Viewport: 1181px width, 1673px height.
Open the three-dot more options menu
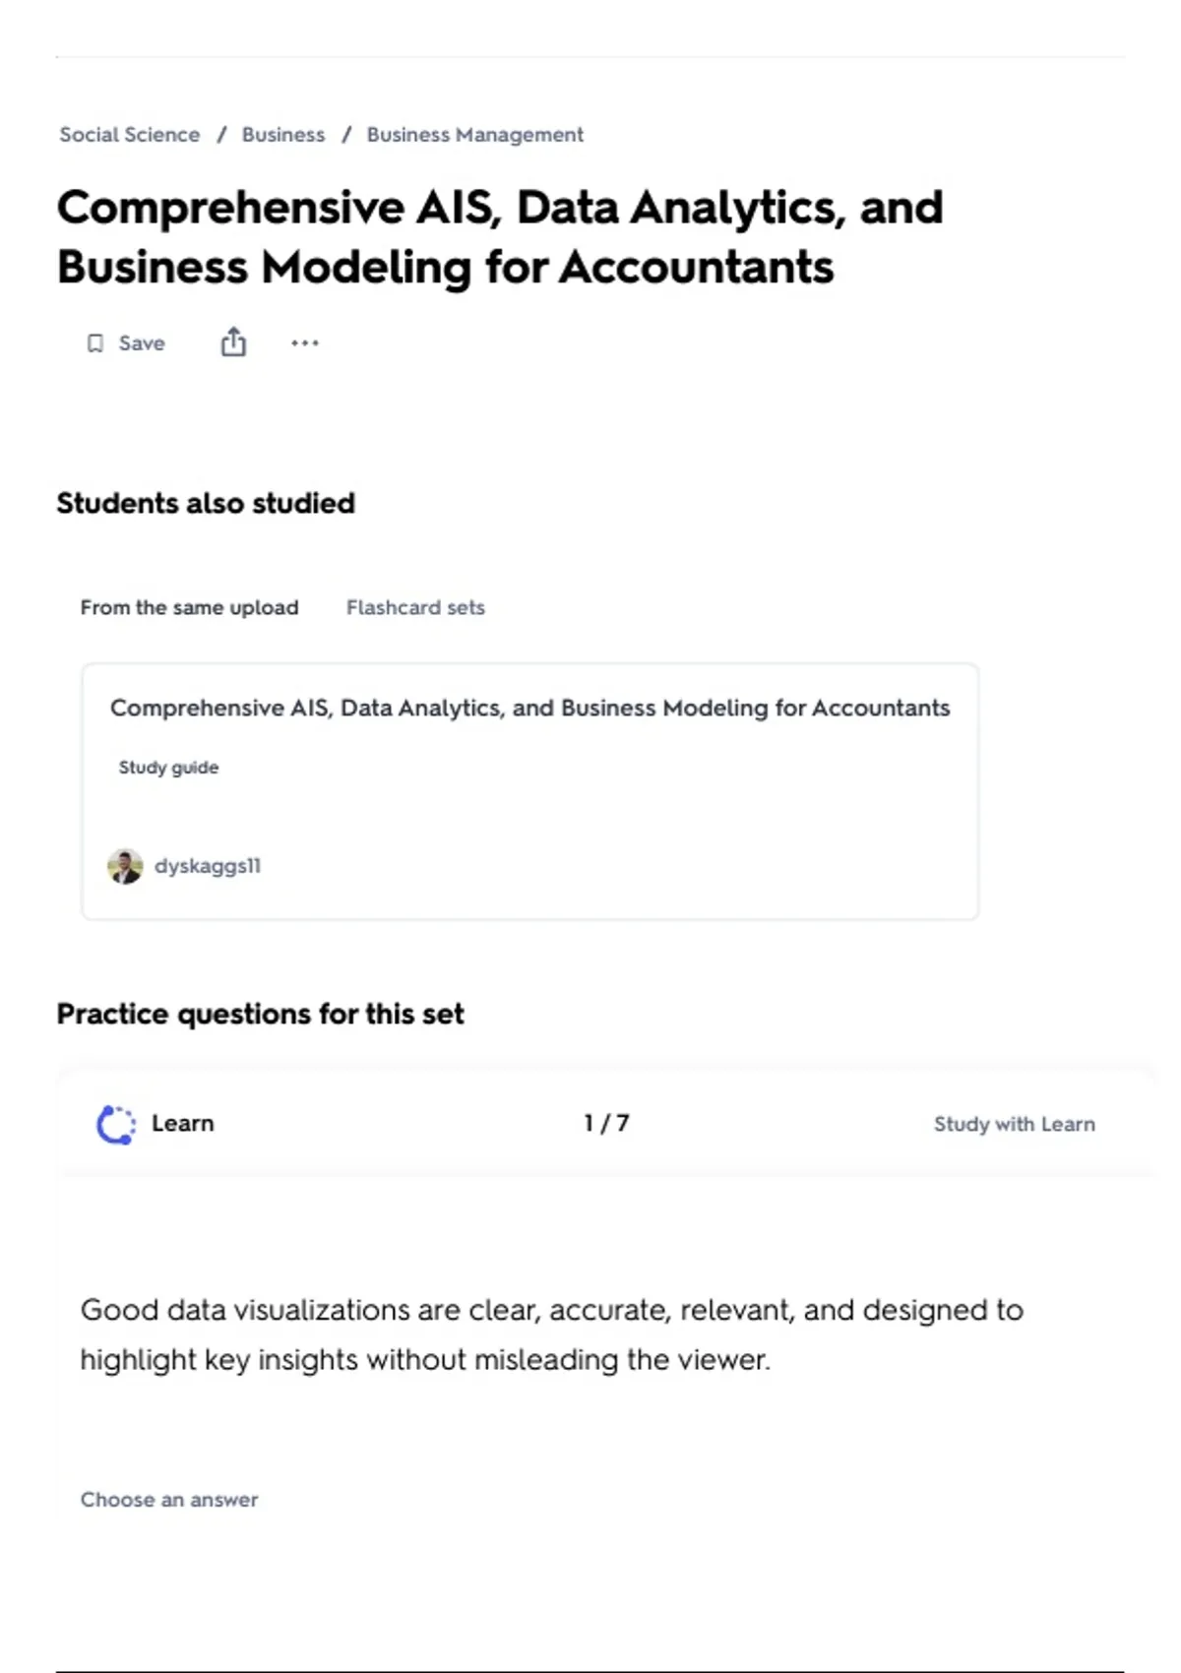pos(305,343)
